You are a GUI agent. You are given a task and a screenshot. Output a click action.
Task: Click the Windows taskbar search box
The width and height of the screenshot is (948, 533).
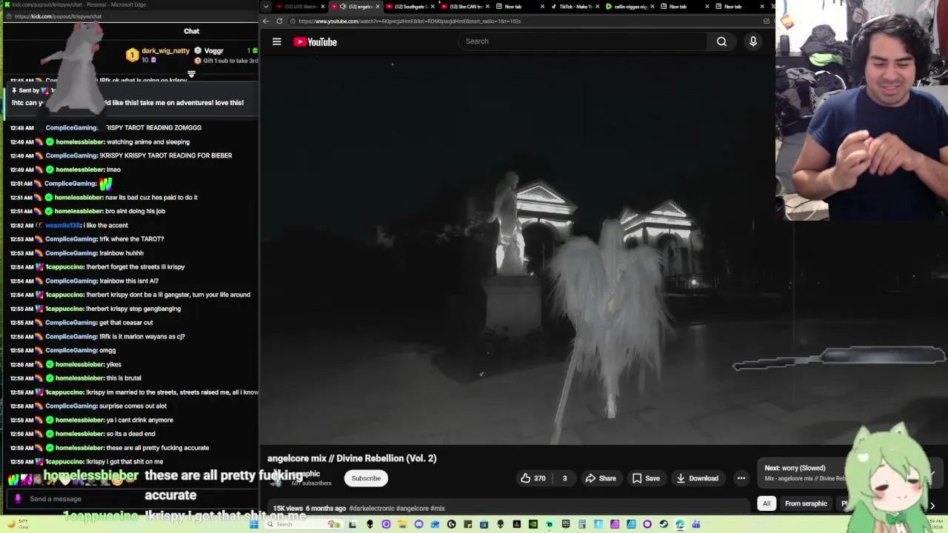point(304,525)
